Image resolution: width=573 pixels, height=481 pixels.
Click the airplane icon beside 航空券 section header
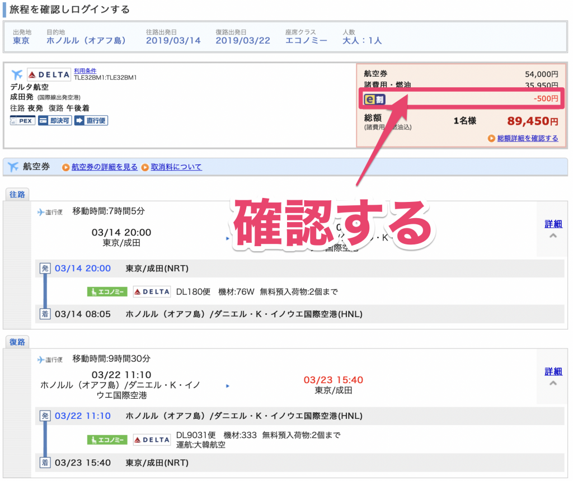tap(12, 167)
